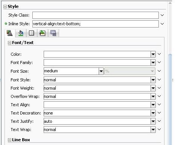Click the Text Wrap property menu chevron
This screenshot has height=145, width=175.
(159, 129)
